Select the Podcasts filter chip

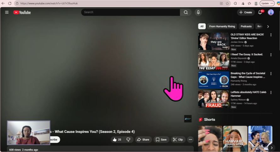[x=246, y=26]
